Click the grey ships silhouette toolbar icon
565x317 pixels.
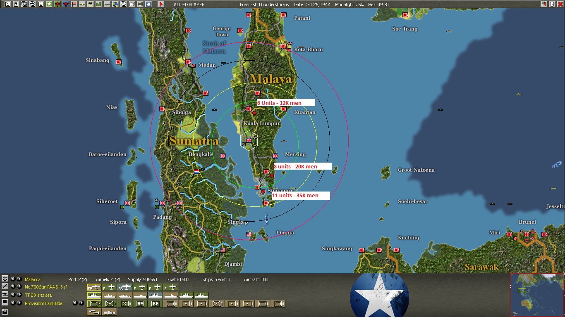click(x=107, y=4)
